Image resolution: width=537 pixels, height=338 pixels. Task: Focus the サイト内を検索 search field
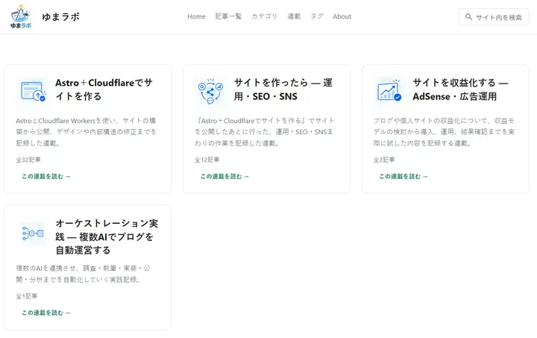pos(494,17)
